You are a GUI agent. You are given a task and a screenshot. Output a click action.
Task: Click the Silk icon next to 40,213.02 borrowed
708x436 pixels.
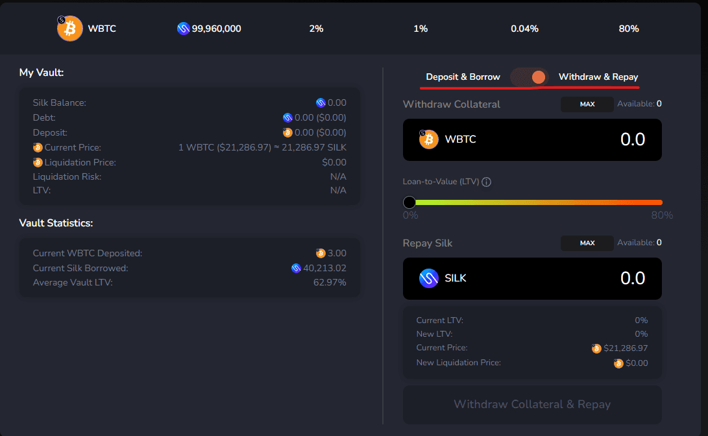[296, 268]
